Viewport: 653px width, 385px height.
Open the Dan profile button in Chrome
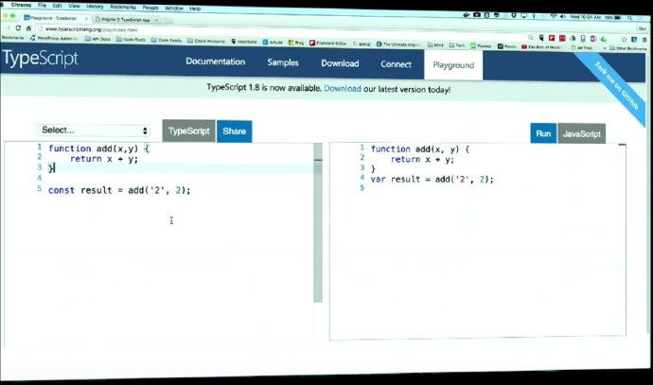643,28
